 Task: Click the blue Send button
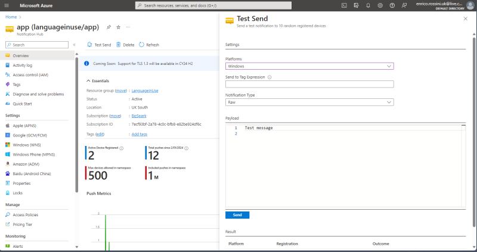[237, 215]
